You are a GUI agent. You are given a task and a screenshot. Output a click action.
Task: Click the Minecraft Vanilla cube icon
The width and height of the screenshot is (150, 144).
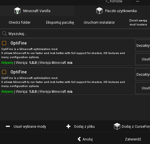point(17,11)
